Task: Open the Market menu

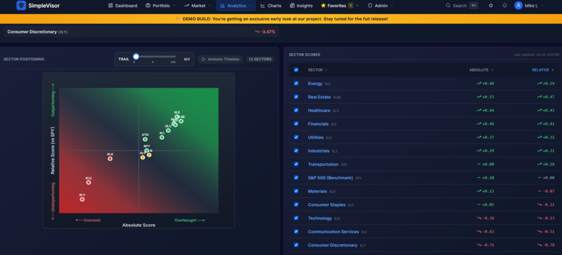Action: 198,5
